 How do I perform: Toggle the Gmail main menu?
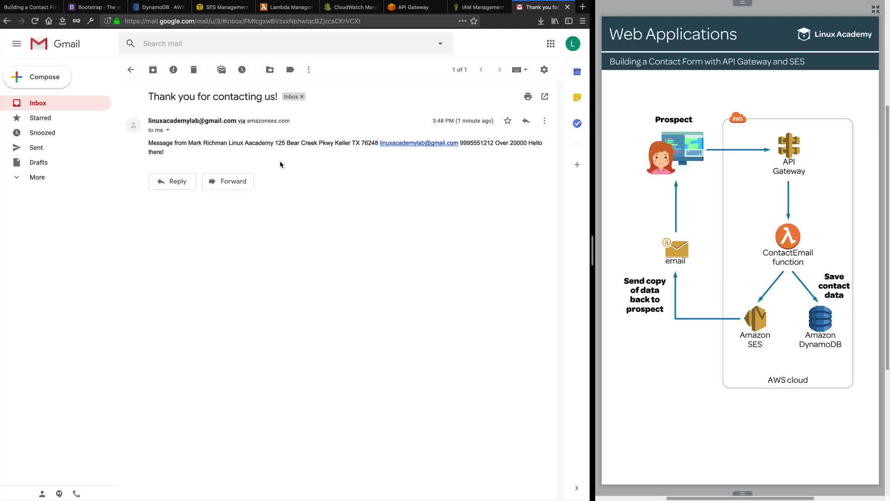(x=17, y=44)
